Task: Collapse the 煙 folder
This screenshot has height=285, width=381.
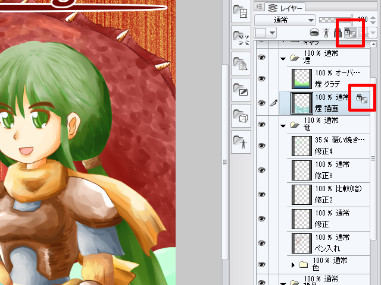Action: pyautogui.click(x=283, y=59)
